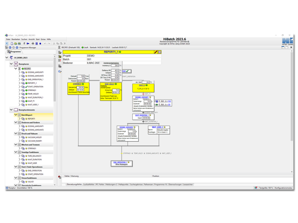
Task: Click the Copy icon in toolbar
Action: (x=57, y=43)
